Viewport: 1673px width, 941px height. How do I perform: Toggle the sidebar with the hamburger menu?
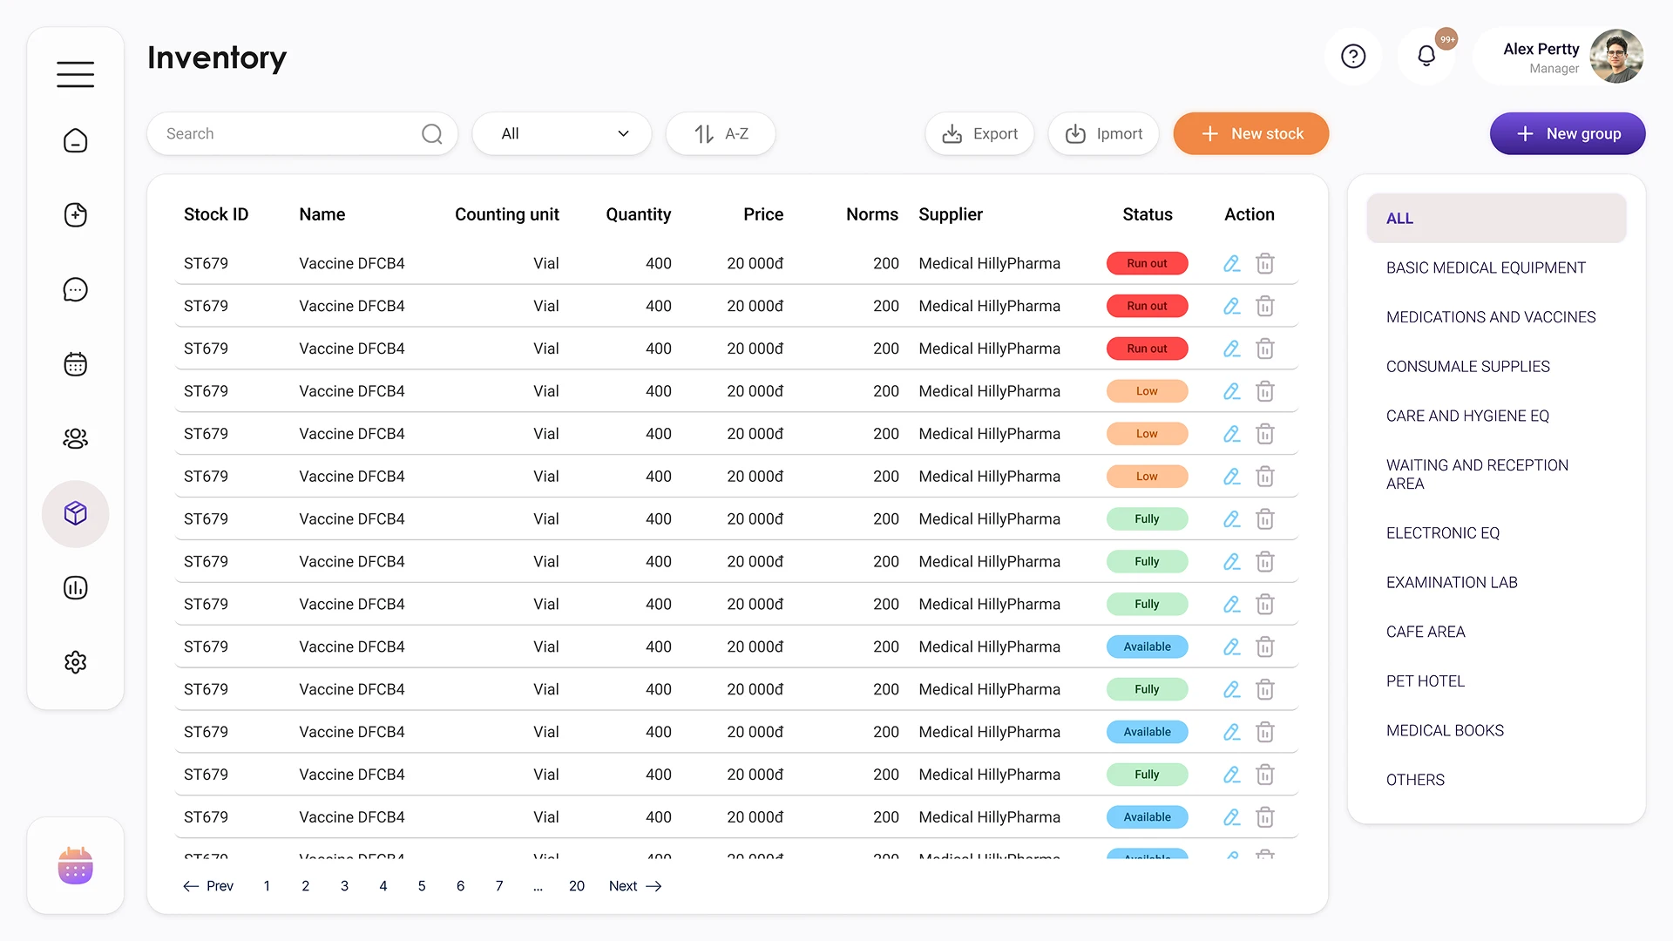(75, 73)
